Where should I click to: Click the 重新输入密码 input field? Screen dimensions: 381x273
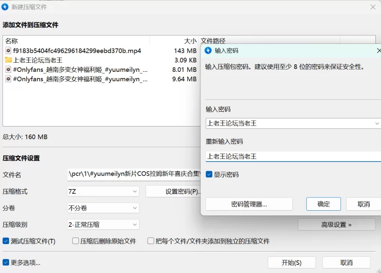coord(292,156)
